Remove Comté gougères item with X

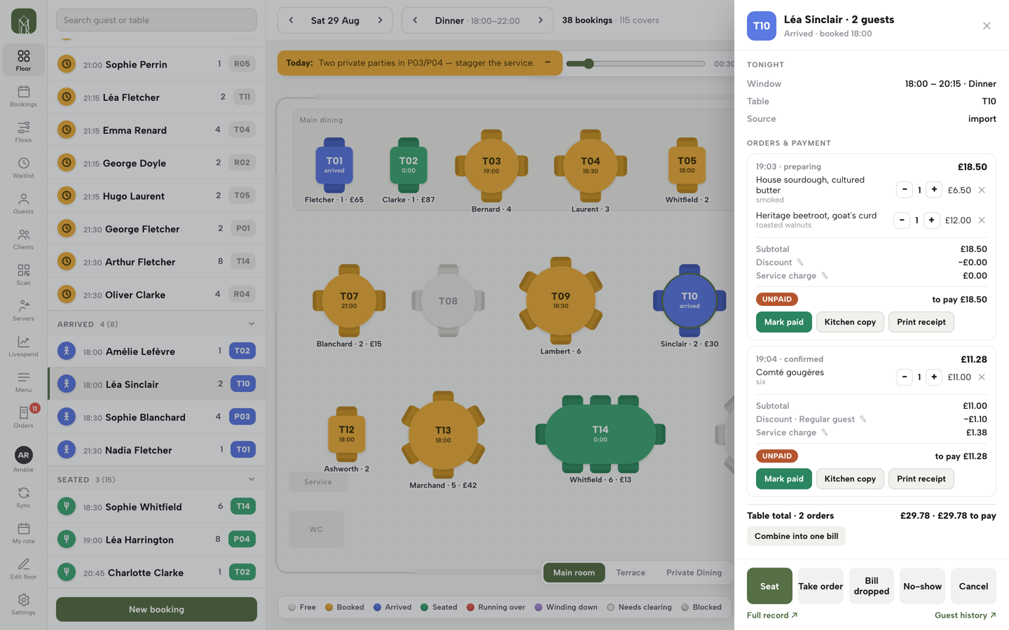click(982, 377)
